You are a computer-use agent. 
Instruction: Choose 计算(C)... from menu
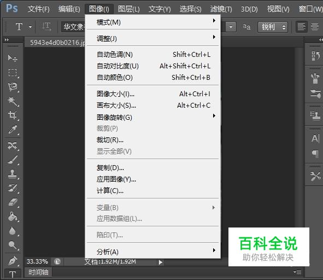pyautogui.click(x=152, y=191)
